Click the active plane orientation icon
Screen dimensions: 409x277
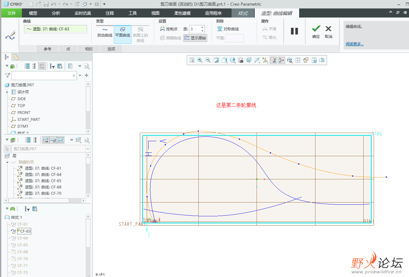click(x=306, y=60)
